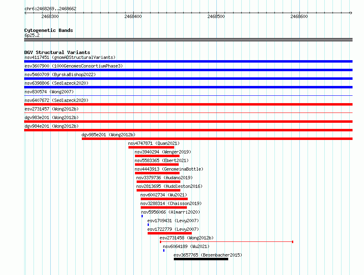Open the nsv3940294 Wenger2019 variant label

163,152
